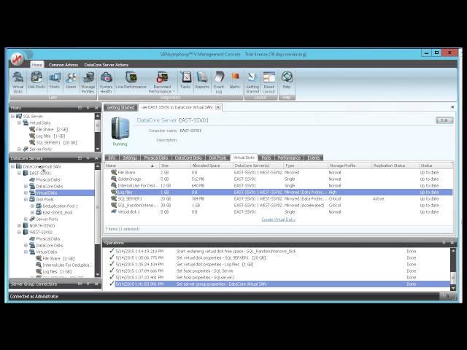Open Virtual Disks from the ribbon

[18, 82]
